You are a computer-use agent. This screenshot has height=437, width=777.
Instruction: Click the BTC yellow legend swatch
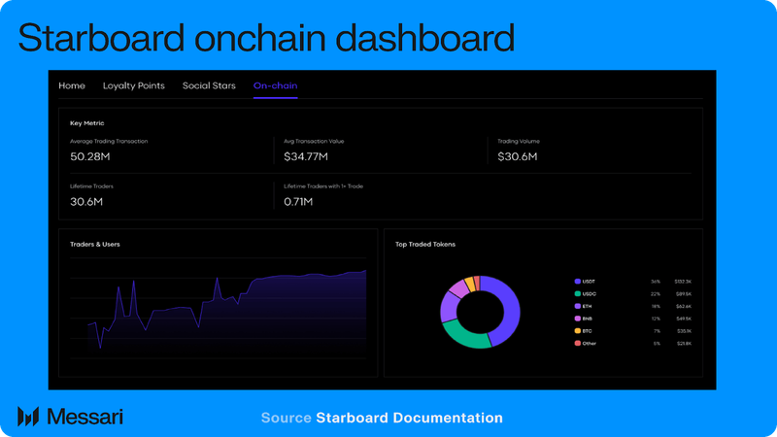[577, 331]
